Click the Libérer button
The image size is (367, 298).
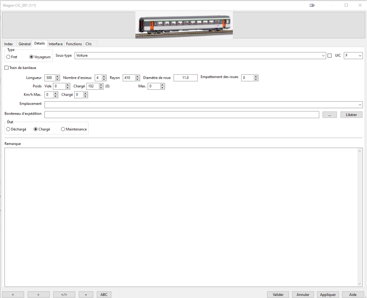click(351, 115)
